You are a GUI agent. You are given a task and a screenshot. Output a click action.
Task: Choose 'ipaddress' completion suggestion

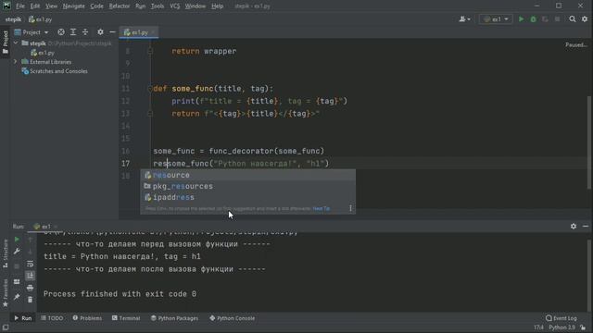pyautogui.click(x=247, y=197)
